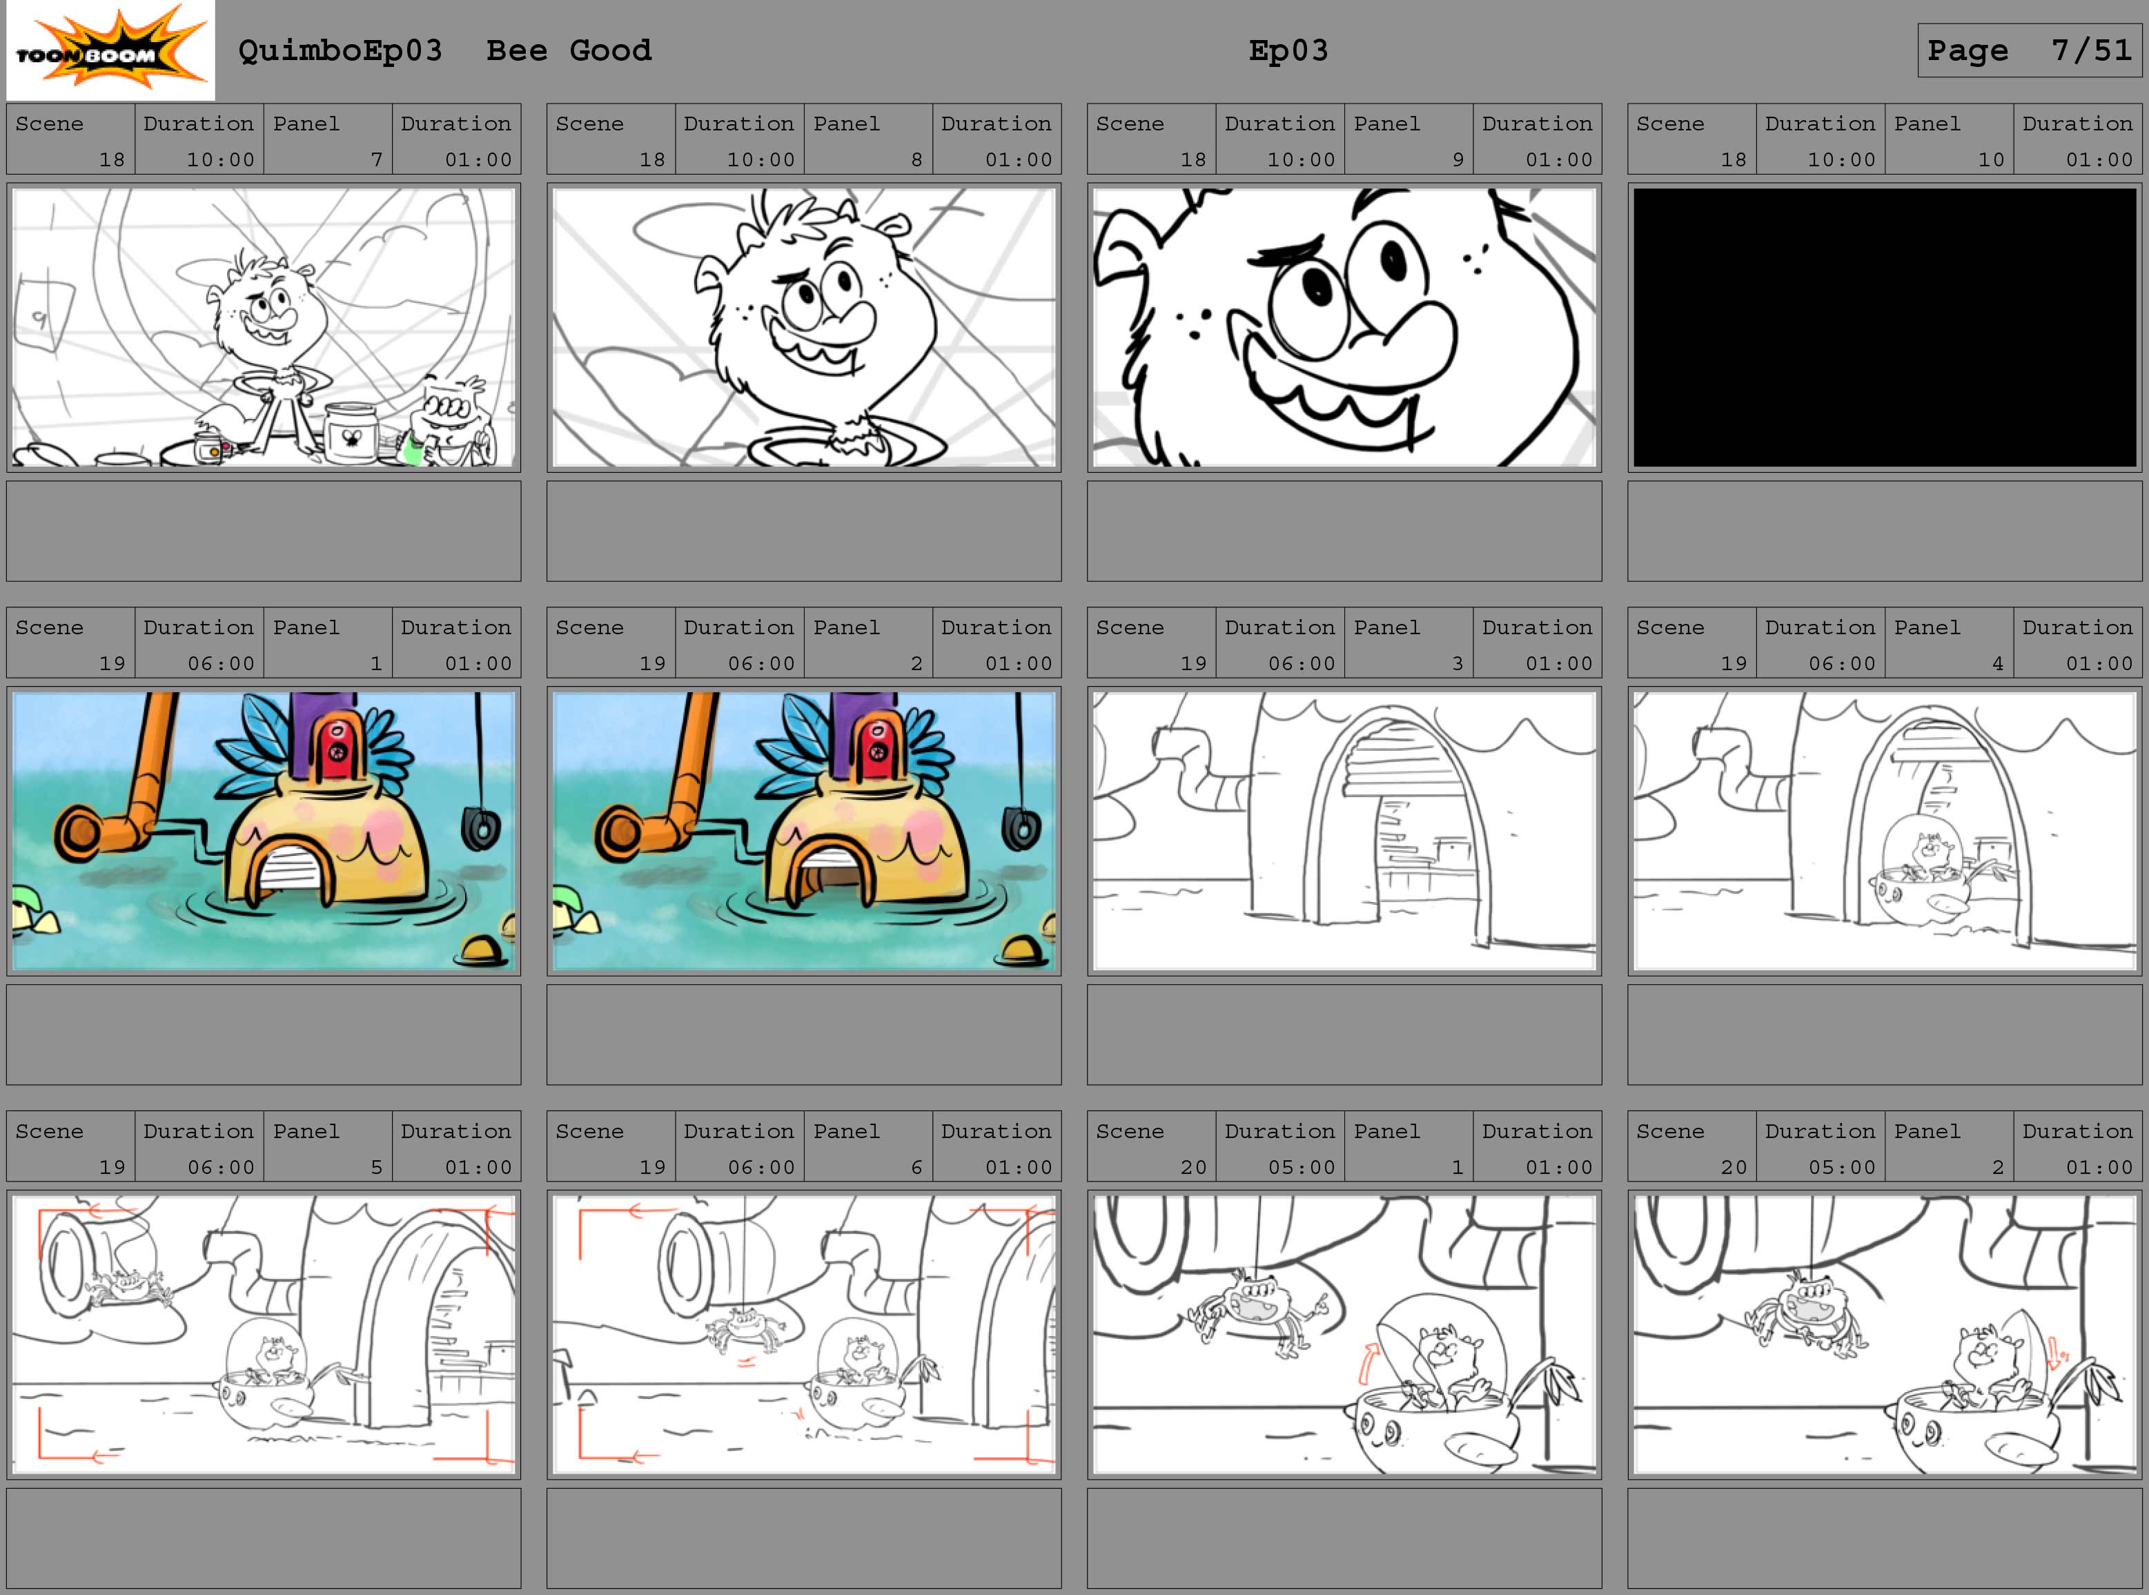Click Scene 18 number cell above Panel 7
Viewport: 2149px width, 1595px height.
(x=70, y=139)
